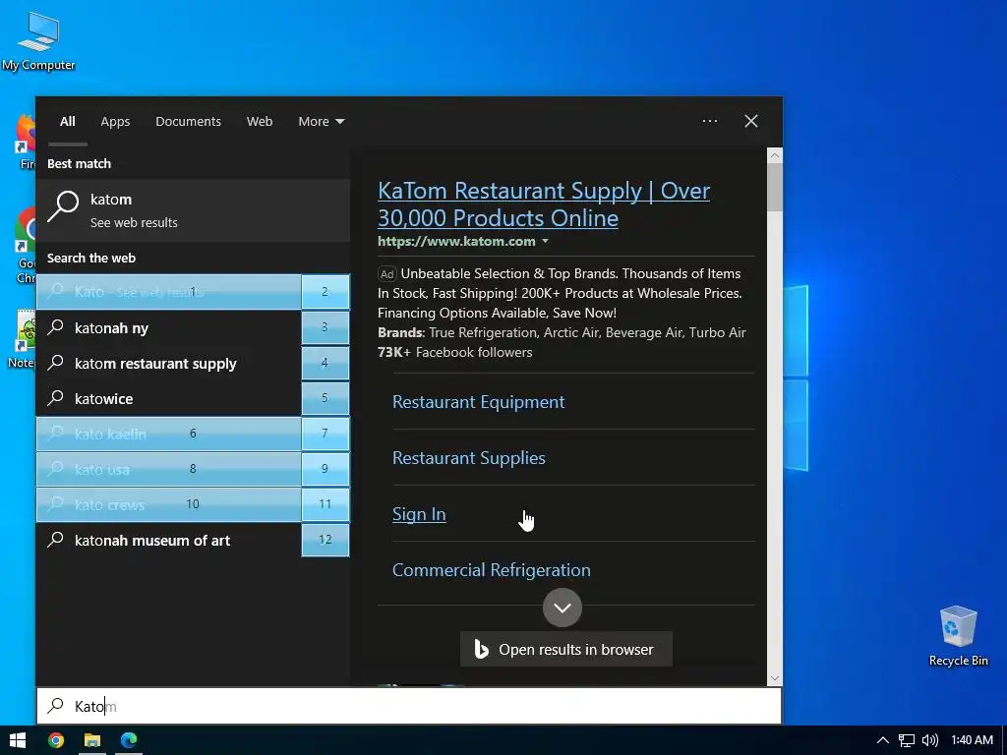The height and width of the screenshot is (755, 1007).
Task: Close the search panel
Action: [x=750, y=121]
